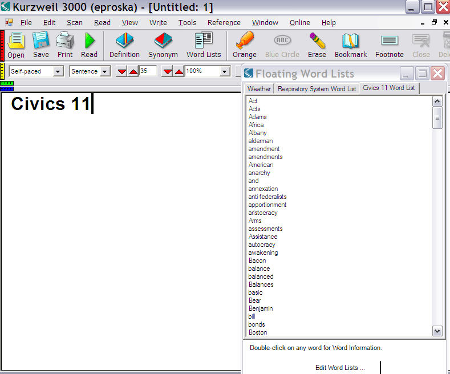Click the Close note toolbar icon
Image resolution: width=450 pixels, height=374 pixels.
point(421,45)
